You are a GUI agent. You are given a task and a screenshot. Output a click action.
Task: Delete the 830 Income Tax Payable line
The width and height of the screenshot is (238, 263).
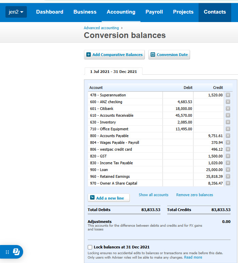228,163
